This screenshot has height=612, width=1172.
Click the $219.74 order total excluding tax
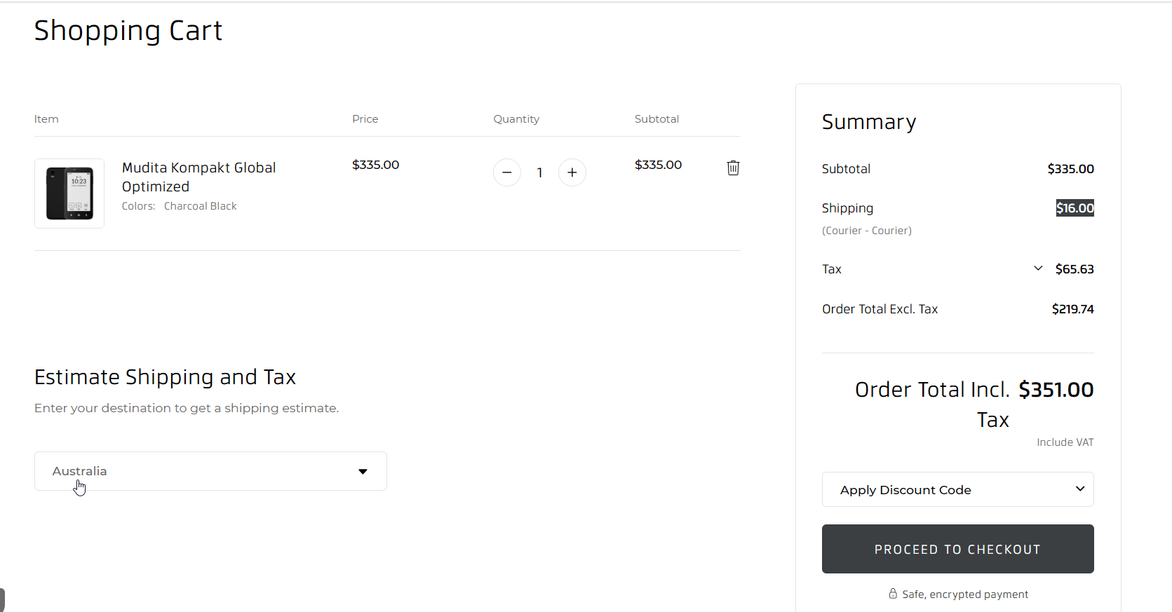point(1072,309)
